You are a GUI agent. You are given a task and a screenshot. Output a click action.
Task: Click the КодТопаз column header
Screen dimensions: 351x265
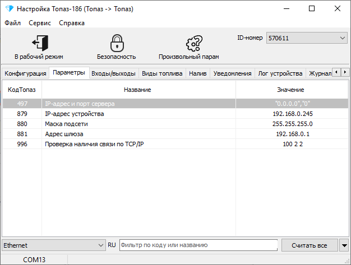(22, 90)
